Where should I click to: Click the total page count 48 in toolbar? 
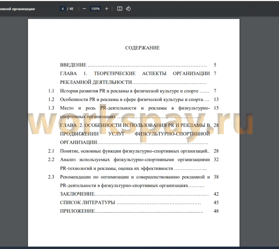click(x=71, y=9)
